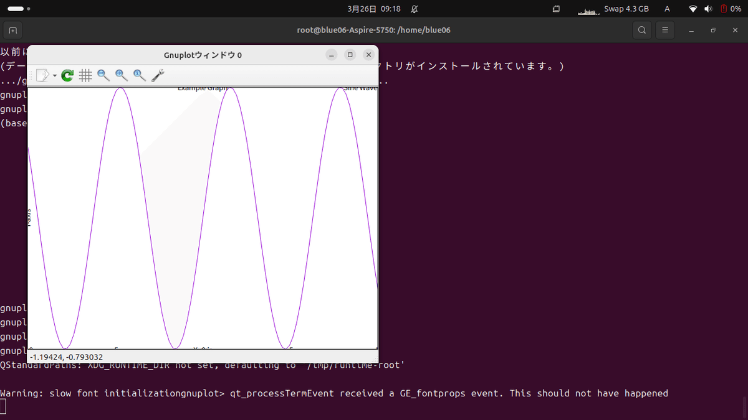The height and width of the screenshot is (420, 748).
Task: Open the export plot icon
Action: 41,75
